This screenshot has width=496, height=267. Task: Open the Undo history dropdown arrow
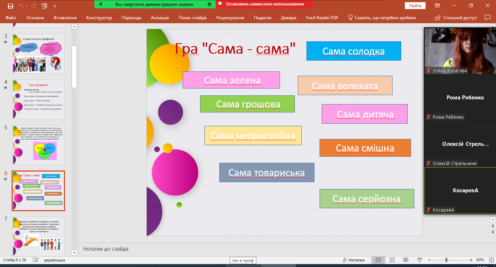click(x=27, y=6)
